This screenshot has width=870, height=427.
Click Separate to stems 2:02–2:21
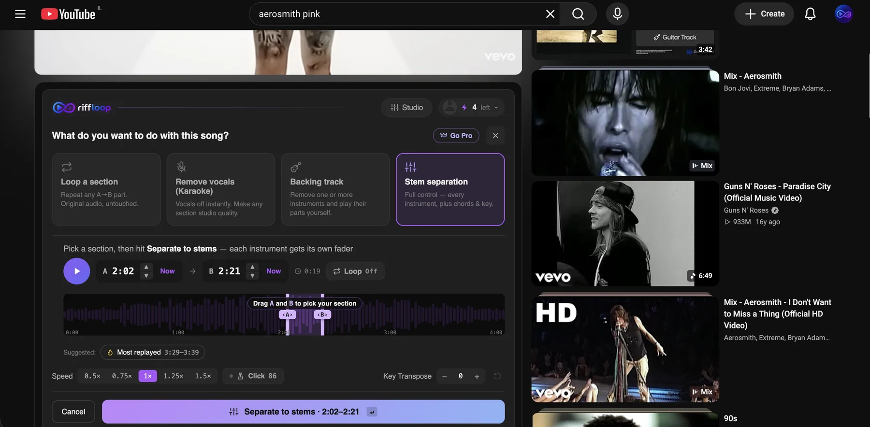[x=303, y=412]
